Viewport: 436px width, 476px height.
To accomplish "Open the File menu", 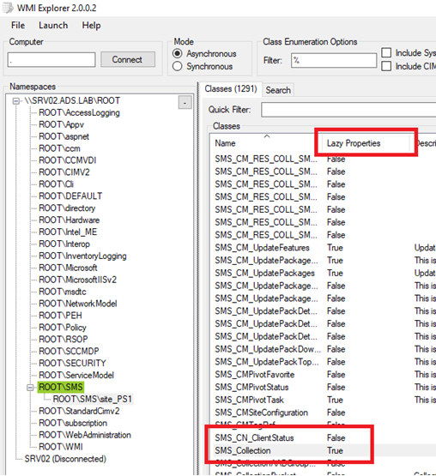I will [x=18, y=25].
